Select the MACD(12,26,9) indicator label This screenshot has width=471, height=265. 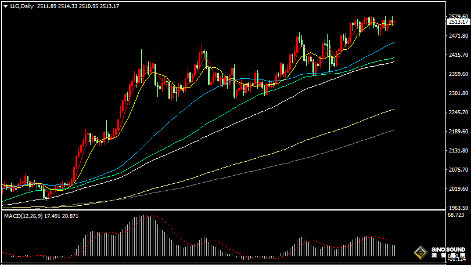tap(23, 216)
